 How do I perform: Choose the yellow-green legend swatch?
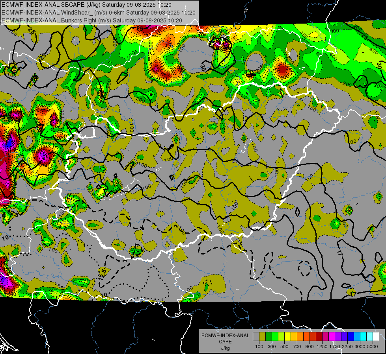281,336
